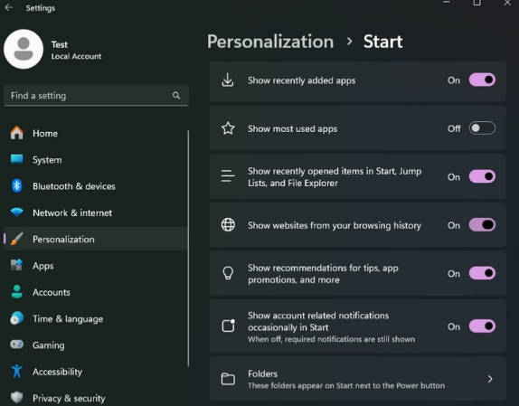519x406 pixels.
Task: Click the lightbulb icon for recommendations
Action: tap(228, 273)
